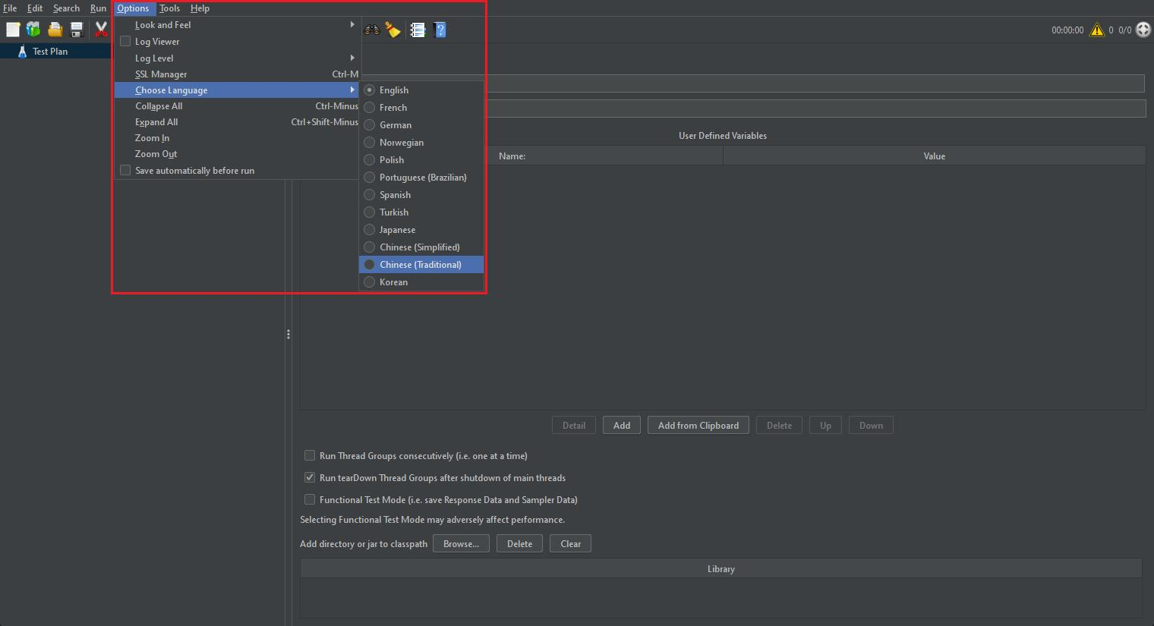Check Run Thread Groups consecutively
The width and height of the screenshot is (1154, 626).
click(310, 455)
